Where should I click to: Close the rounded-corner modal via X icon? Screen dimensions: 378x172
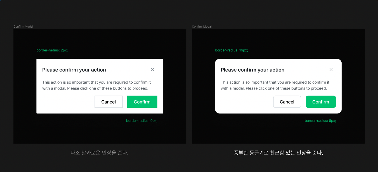tap(331, 70)
